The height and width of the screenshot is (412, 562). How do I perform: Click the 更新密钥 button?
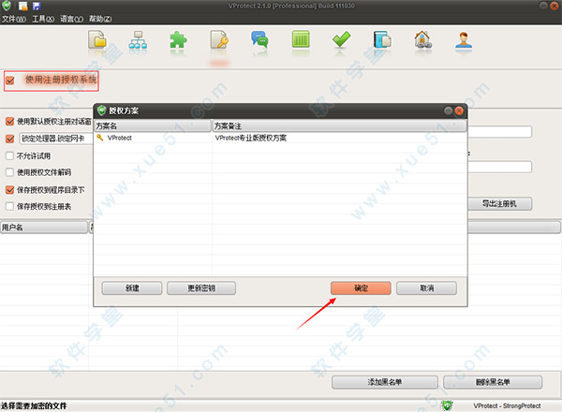coord(201,288)
